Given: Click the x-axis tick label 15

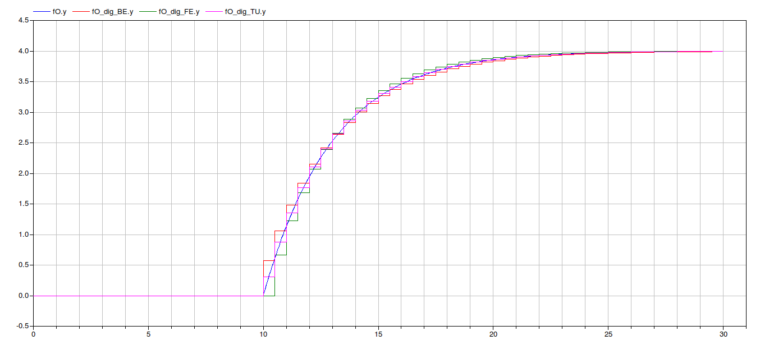Looking at the screenshot, I should click(x=378, y=334).
